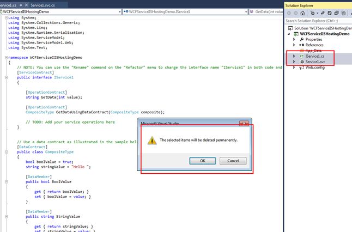Click the first OperationContract attribute above GetData
The width and height of the screenshot is (352, 232).
[46, 92]
